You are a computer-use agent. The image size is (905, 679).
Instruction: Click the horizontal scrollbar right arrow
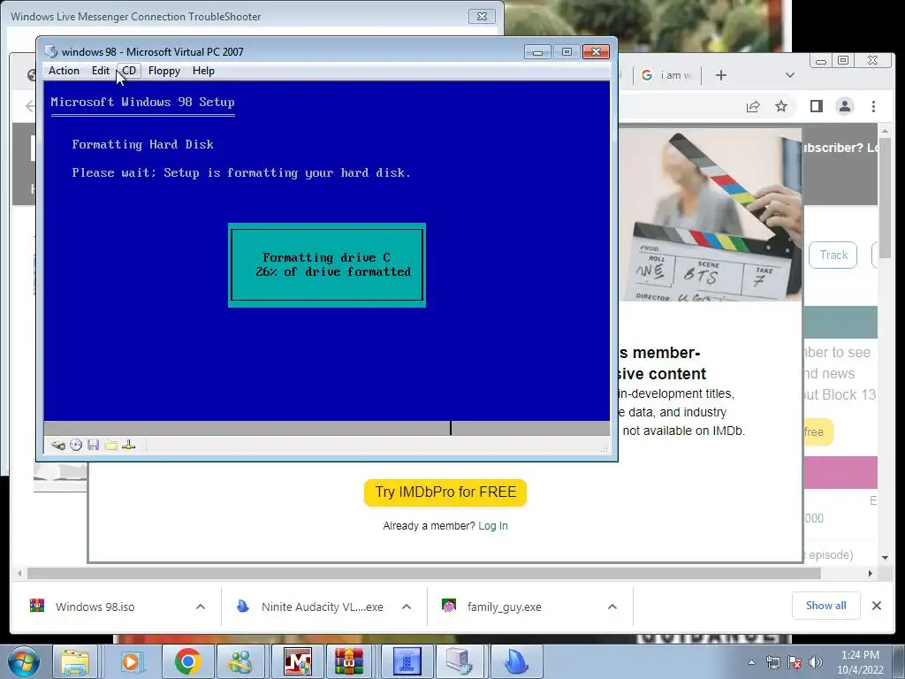pyautogui.click(x=871, y=573)
